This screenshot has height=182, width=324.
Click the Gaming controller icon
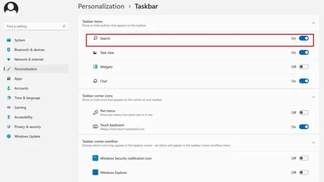tap(9, 108)
